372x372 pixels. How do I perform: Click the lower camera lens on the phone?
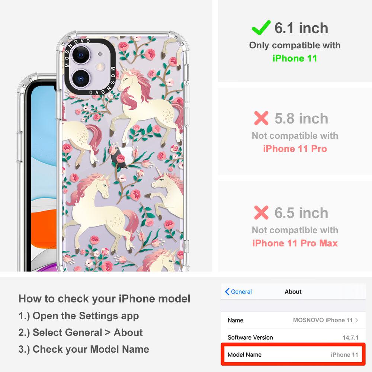pyautogui.click(x=81, y=78)
